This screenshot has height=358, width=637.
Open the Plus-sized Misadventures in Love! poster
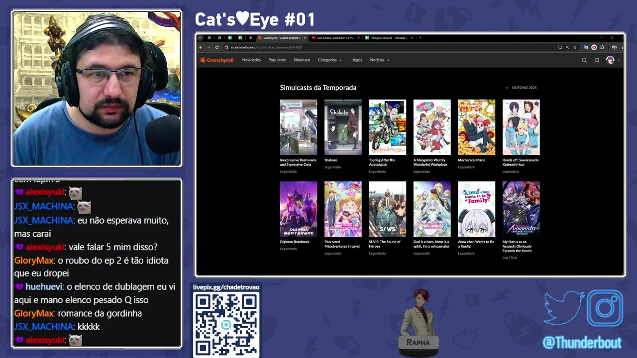(343, 209)
